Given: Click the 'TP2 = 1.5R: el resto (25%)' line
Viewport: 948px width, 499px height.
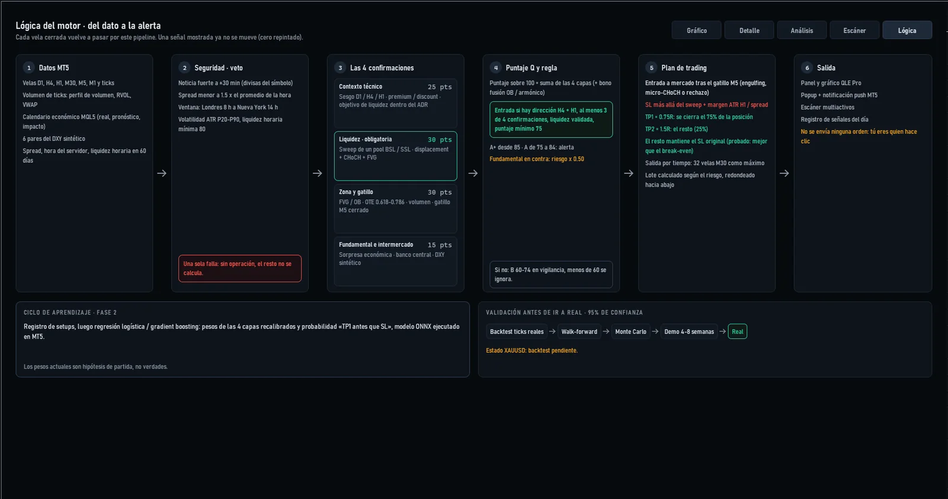Looking at the screenshot, I should (x=677, y=129).
